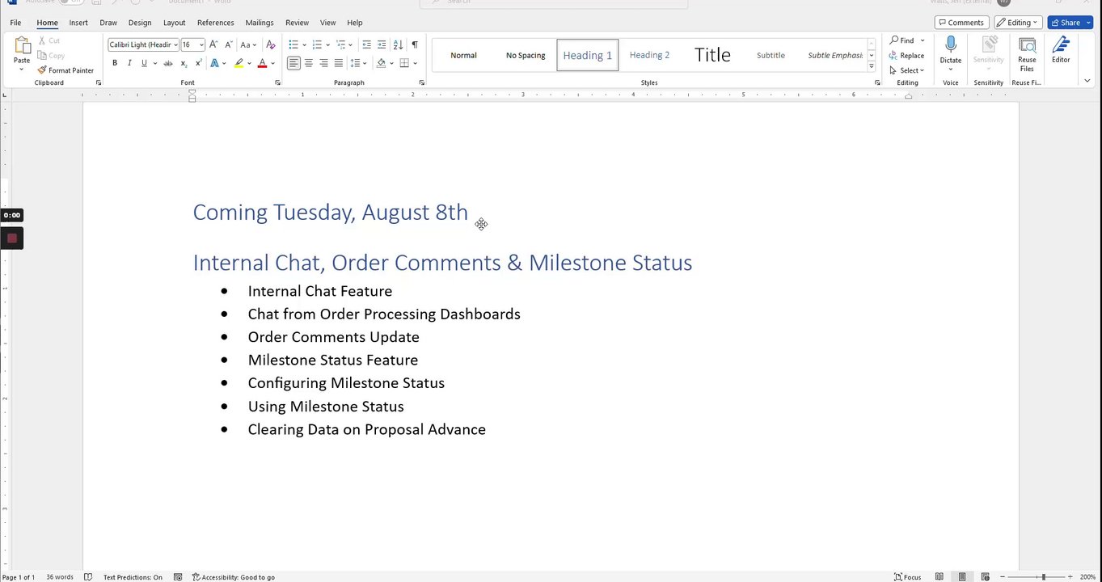Click the Dictate microphone icon
The image size is (1102, 582).
pos(951,45)
